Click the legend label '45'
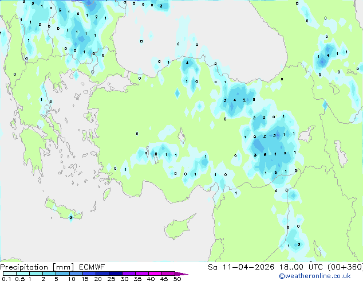This screenshot has width=363, height=281. [164, 279]
